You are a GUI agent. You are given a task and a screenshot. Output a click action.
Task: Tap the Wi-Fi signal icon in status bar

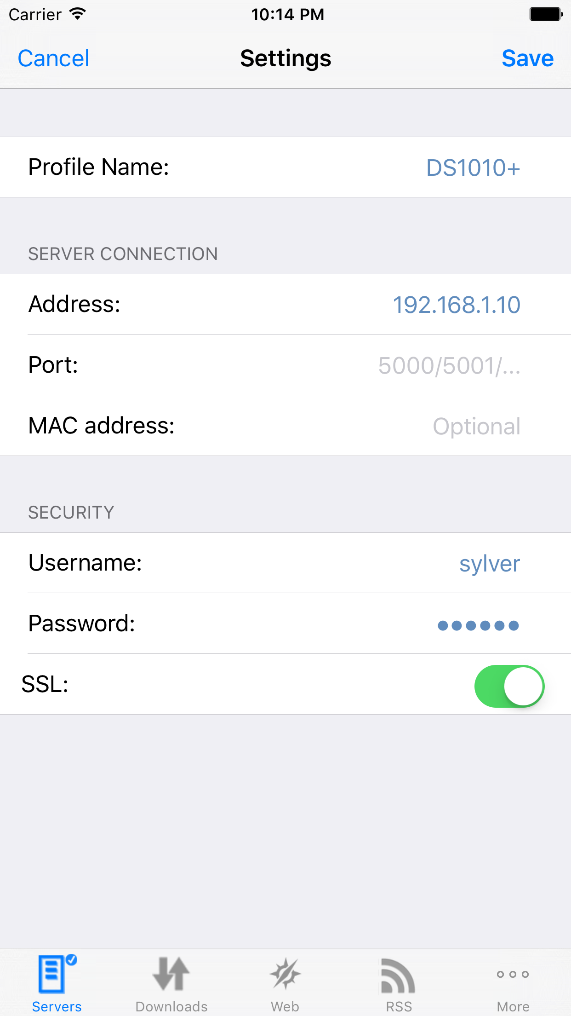[x=77, y=14]
